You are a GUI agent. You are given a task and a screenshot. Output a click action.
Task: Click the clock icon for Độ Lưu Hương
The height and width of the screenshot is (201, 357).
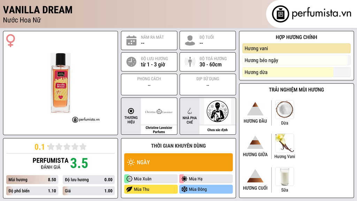point(131,62)
